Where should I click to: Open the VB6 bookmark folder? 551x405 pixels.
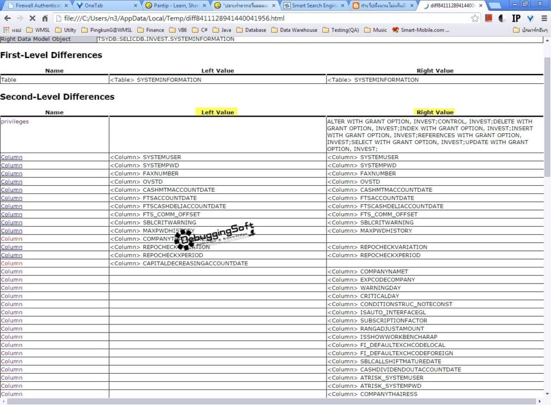178,30
